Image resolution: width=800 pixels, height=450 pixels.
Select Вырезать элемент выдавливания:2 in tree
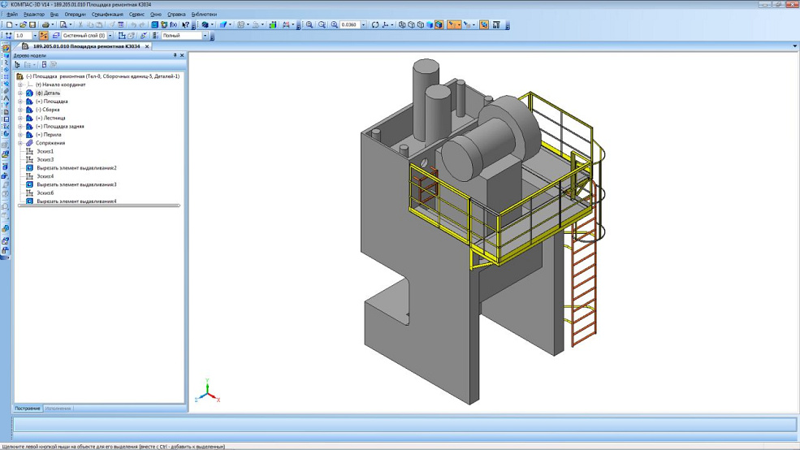coord(76,168)
